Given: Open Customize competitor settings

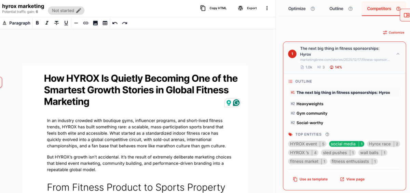Looking at the screenshot, I should tap(393, 32).
